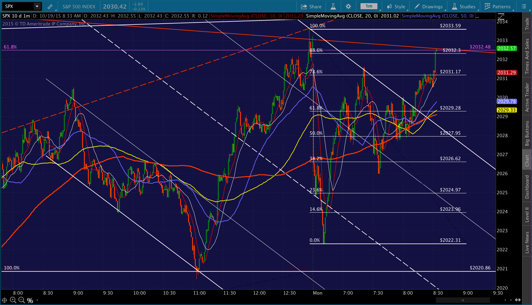The image size is (532, 305).
Task: Open the Level II side tab
Action: (527, 214)
